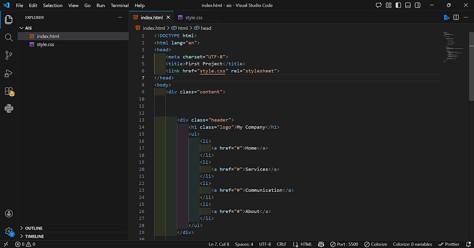Click Port: 5500 Live Server button
The image size is (474, 248).
click(344, 244)
